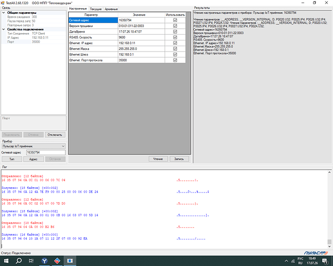Switch to Текущие tab
333x266 pixels.
(x=95, y=9)
